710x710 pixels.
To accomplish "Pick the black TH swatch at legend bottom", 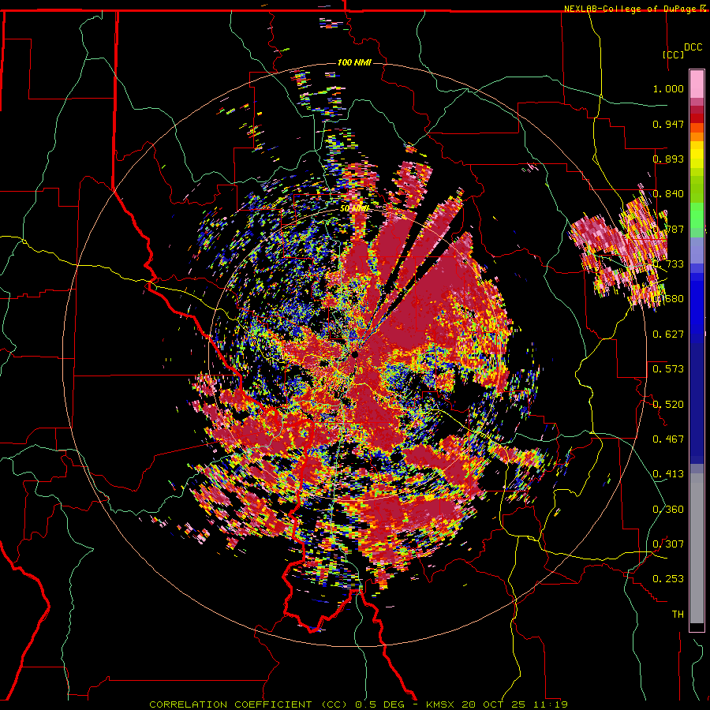I will [697, 626].
